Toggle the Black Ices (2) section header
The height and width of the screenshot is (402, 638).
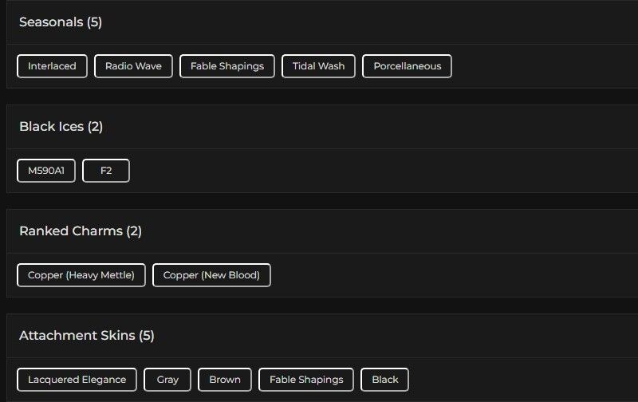point(61,127)
